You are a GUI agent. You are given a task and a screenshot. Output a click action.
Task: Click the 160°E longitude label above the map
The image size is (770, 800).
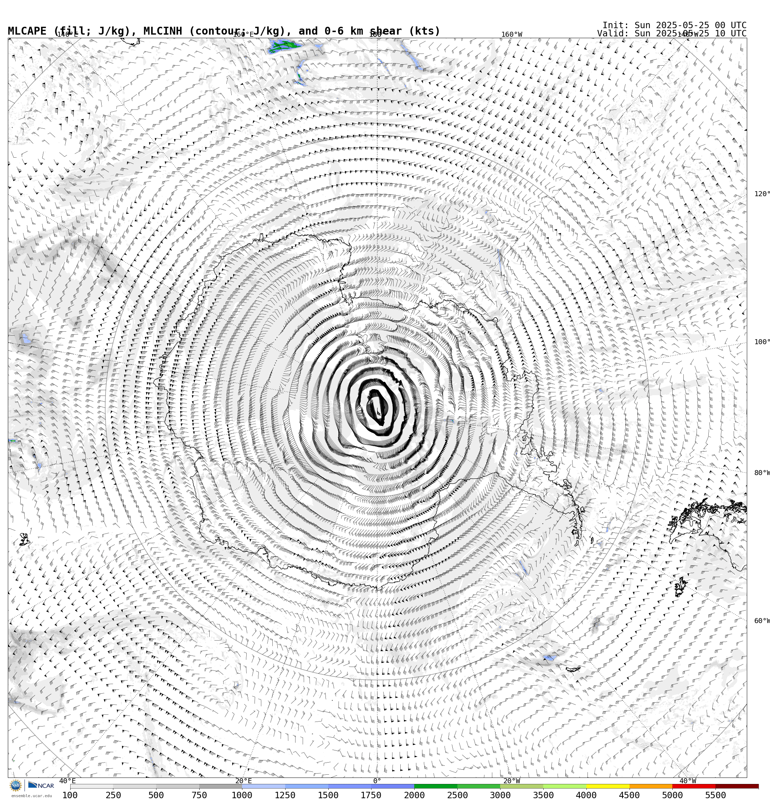(243, 35)
